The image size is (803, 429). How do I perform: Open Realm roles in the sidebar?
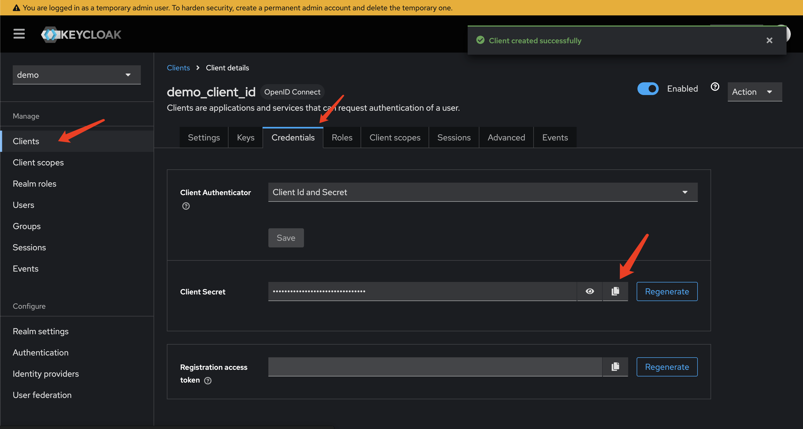[77, 184]
